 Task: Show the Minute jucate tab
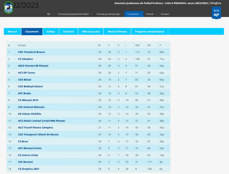[91, 32]
